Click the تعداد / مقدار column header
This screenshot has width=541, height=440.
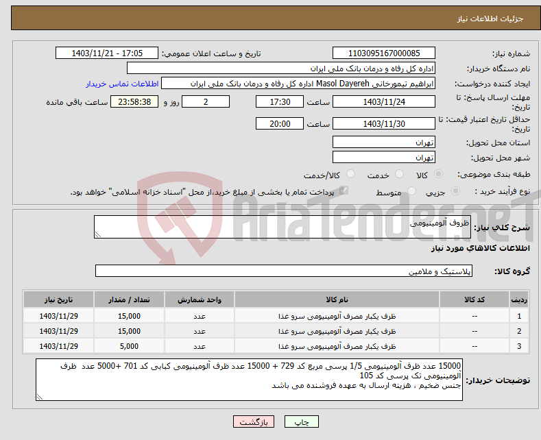[x=129, y=300]
